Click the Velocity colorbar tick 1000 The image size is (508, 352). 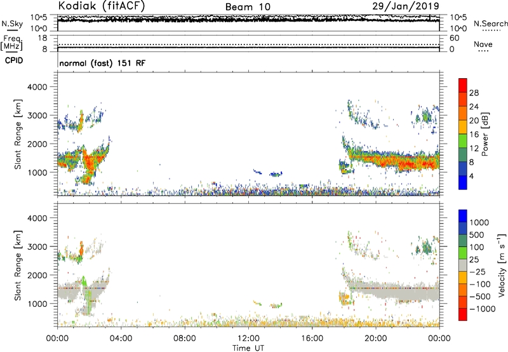tap(479, 222)
